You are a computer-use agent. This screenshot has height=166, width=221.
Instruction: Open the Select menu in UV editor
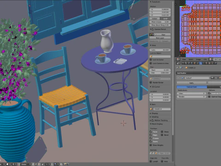191,59
